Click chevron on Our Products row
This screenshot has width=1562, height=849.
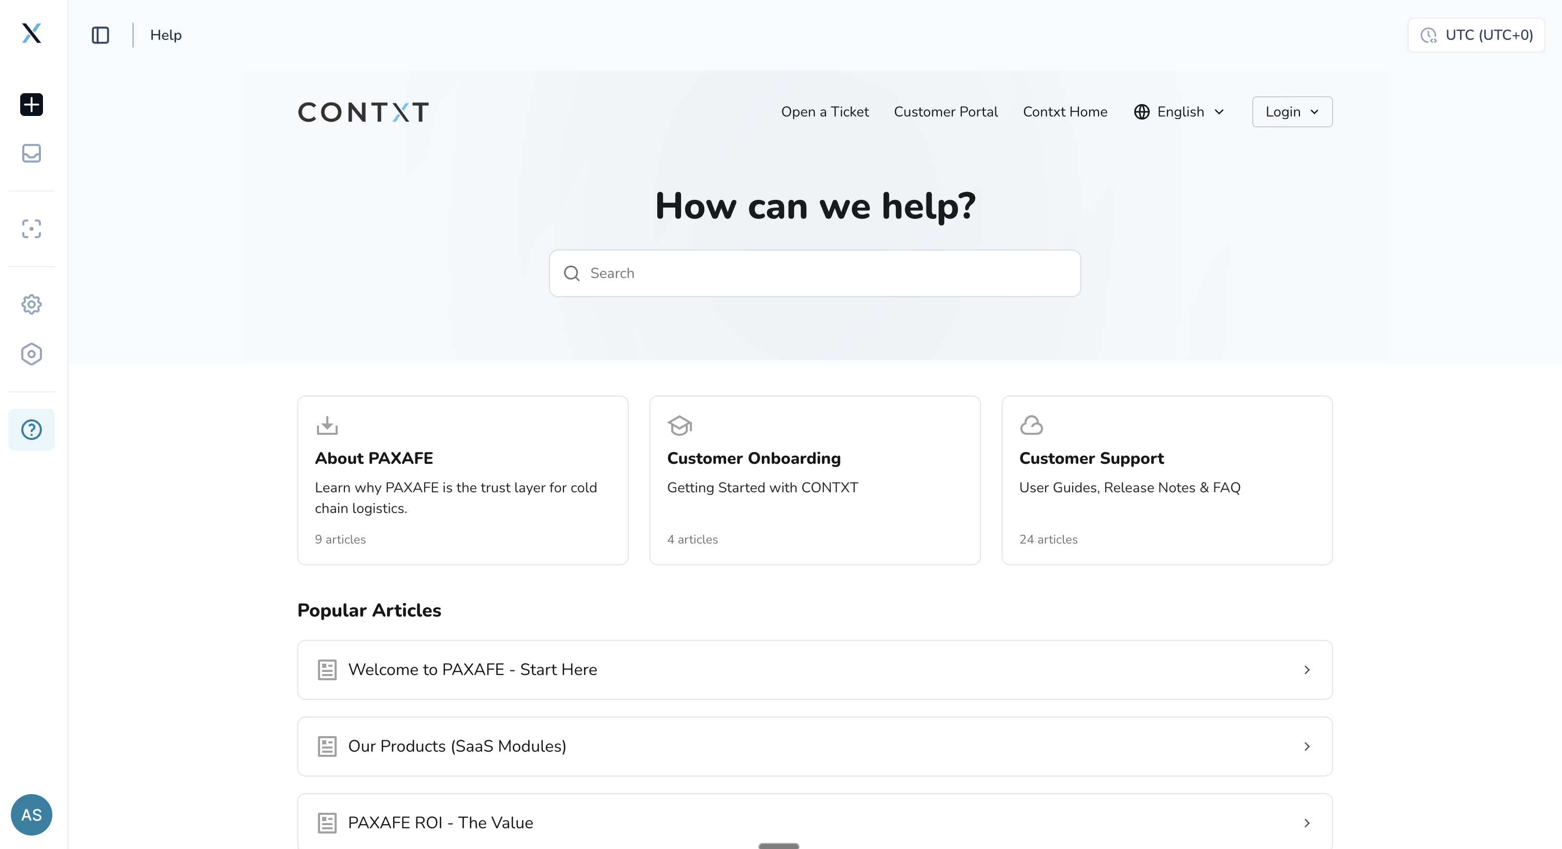(x=1307, y=746)
